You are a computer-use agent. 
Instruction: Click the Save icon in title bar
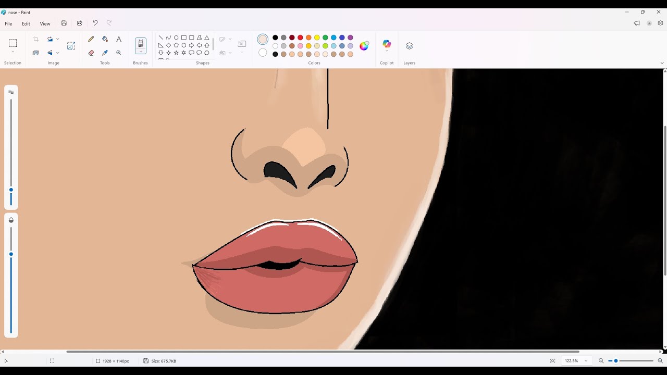click(x=64, y=23)
